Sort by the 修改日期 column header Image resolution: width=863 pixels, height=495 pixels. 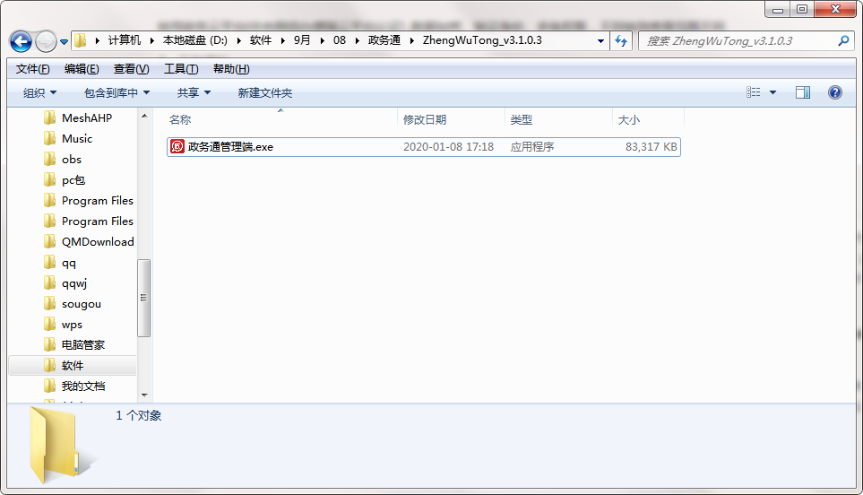(x=425, y=119)
